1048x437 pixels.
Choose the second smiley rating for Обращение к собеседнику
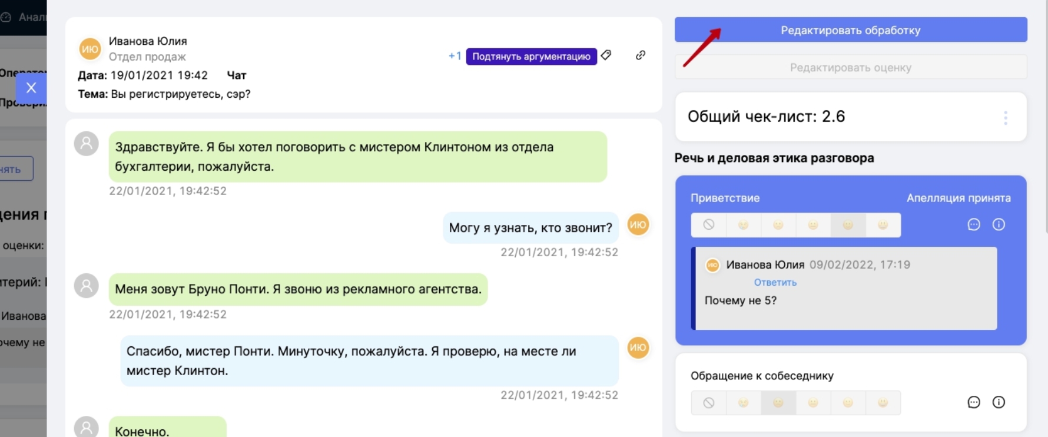click(778, 403)
